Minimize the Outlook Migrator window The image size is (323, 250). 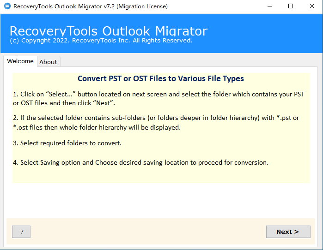click(x=270, y=6)
